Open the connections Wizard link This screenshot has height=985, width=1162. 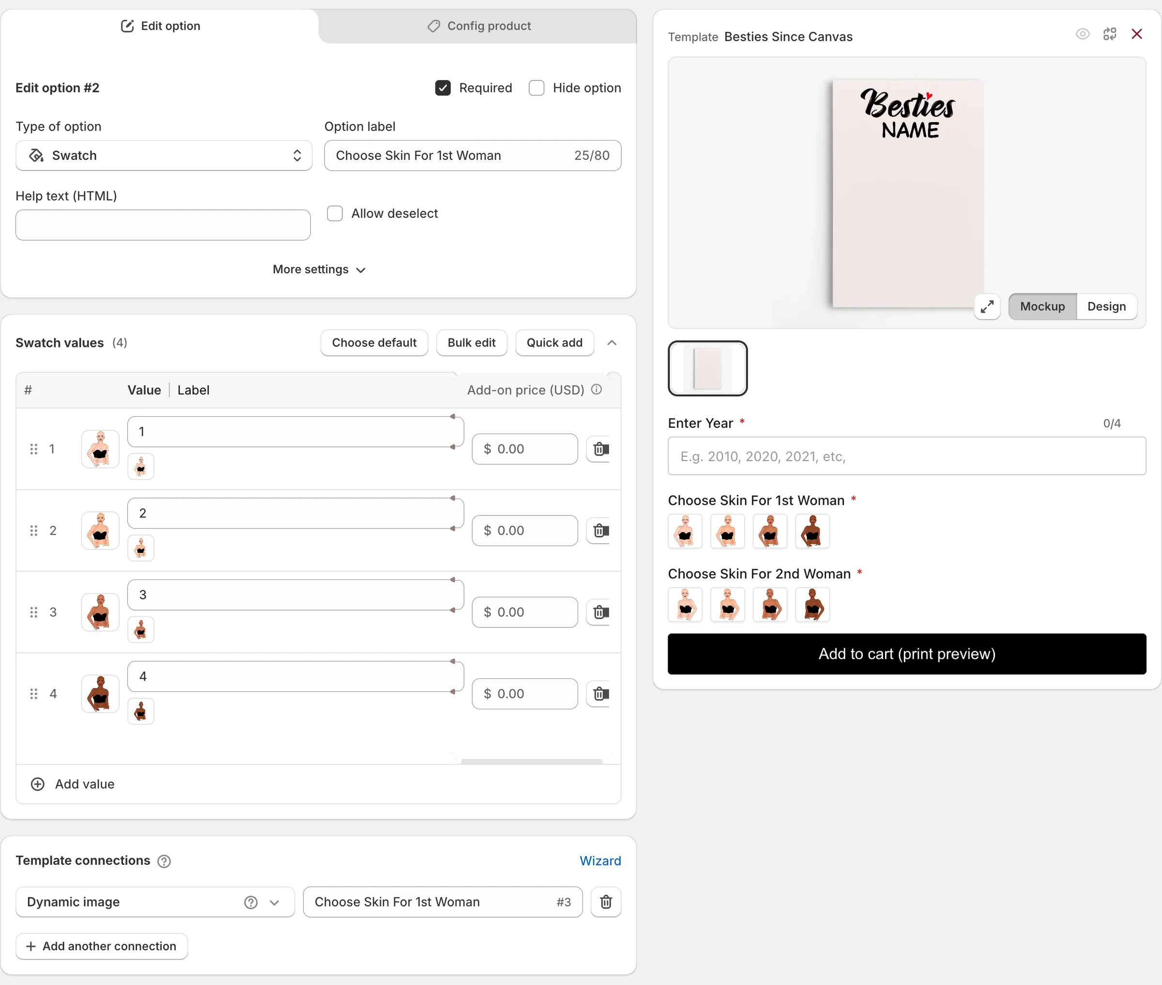click(x=600, y=861)
